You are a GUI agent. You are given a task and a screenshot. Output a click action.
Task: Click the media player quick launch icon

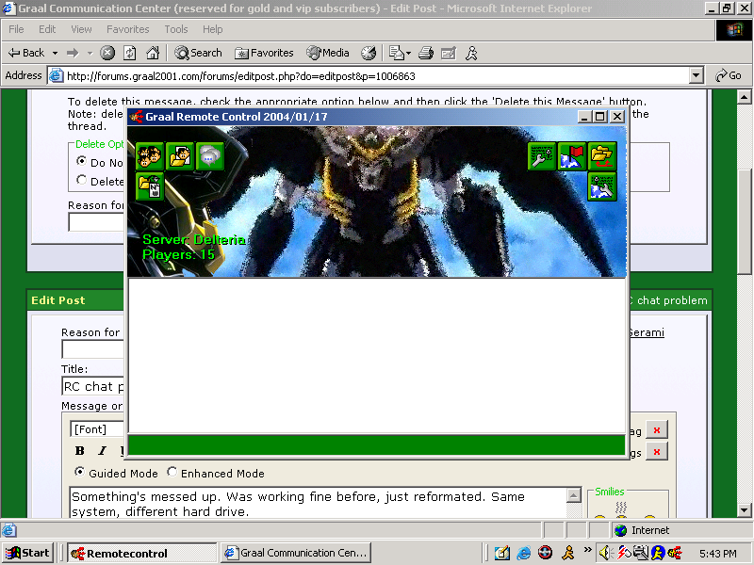coord(545,553)
